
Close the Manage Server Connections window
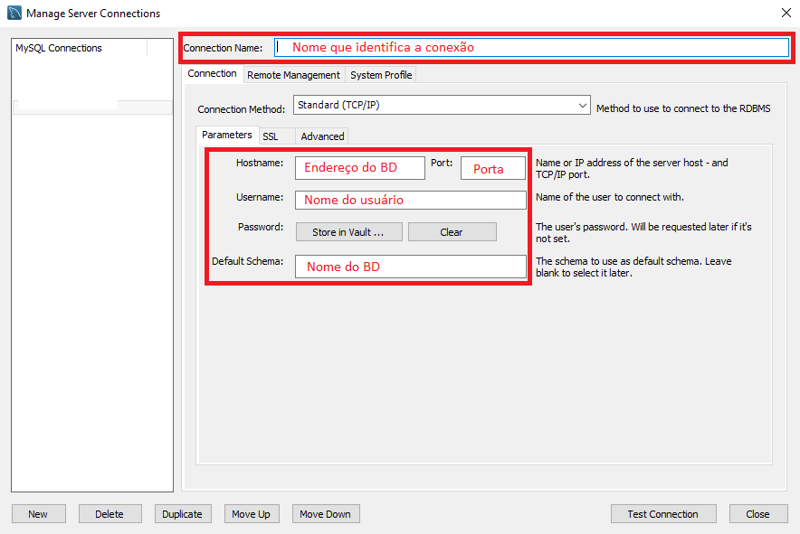(786, 13)
